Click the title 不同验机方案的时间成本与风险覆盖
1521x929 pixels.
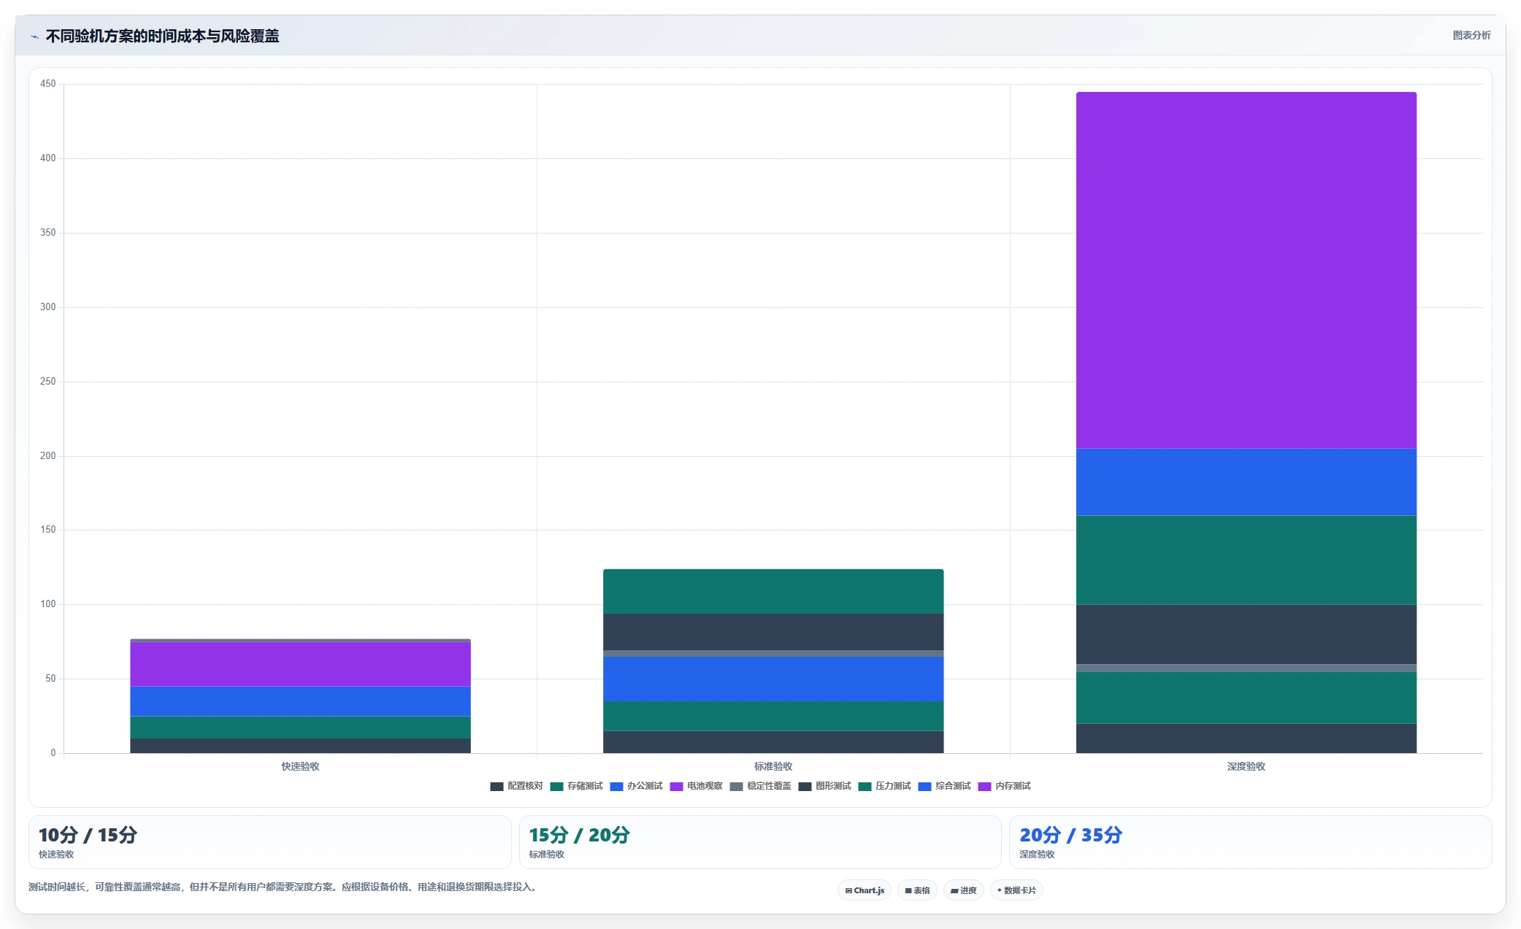point(162,36)
